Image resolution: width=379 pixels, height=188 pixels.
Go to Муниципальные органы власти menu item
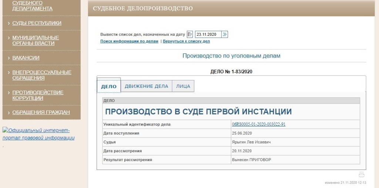coord(36,40)
